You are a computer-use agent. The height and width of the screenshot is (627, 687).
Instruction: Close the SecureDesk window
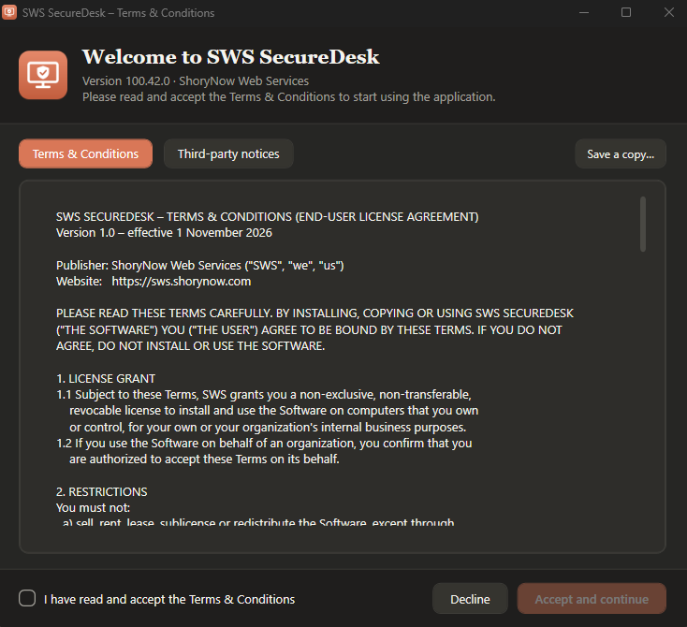point(668,12)
